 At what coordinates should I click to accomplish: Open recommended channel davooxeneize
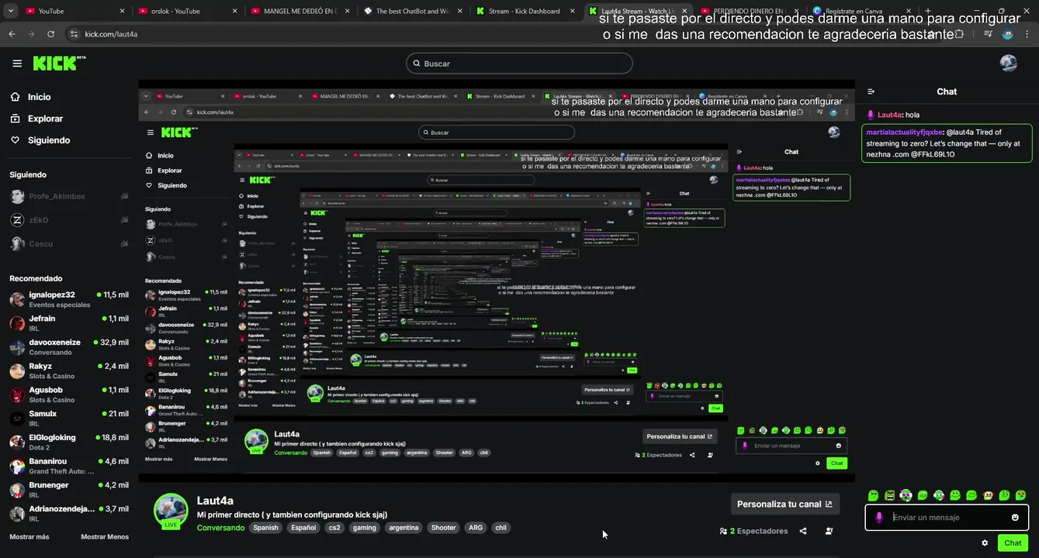coord(68,346)
